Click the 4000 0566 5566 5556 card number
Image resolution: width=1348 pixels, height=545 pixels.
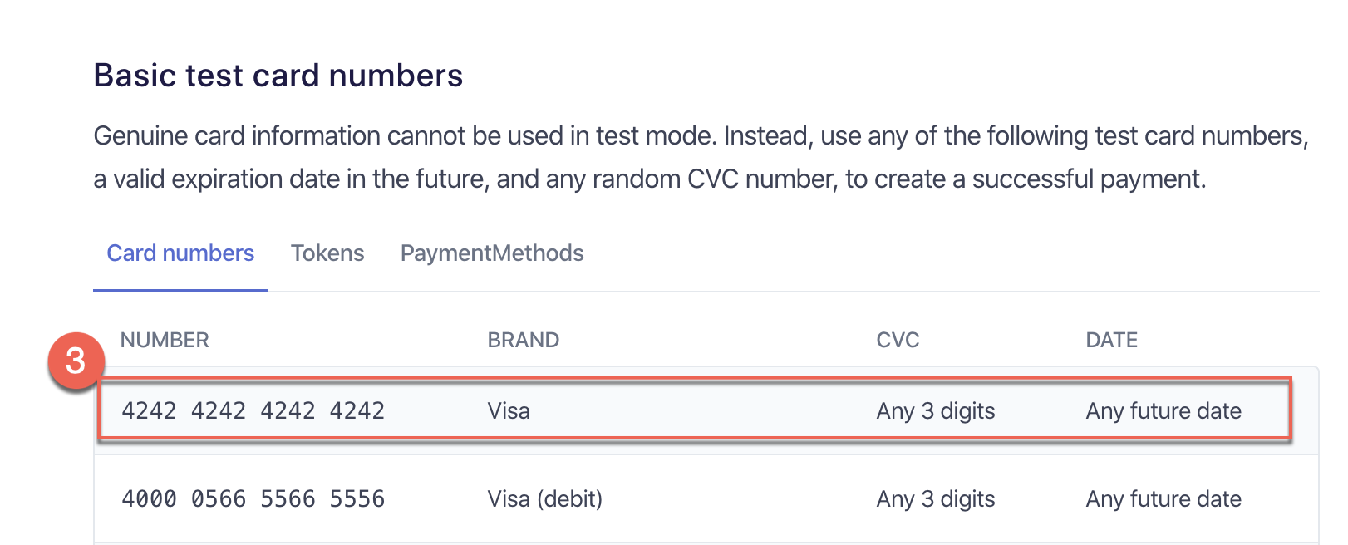(x=253, y=499)
